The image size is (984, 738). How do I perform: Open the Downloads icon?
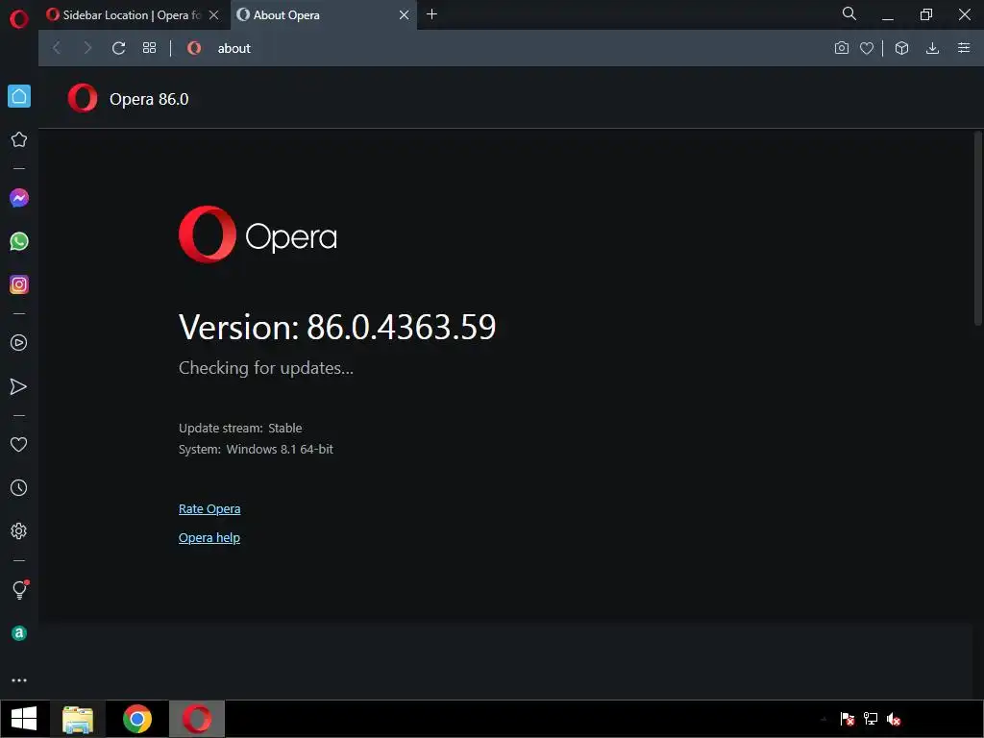pyautogui.click(x=932, y=48)
